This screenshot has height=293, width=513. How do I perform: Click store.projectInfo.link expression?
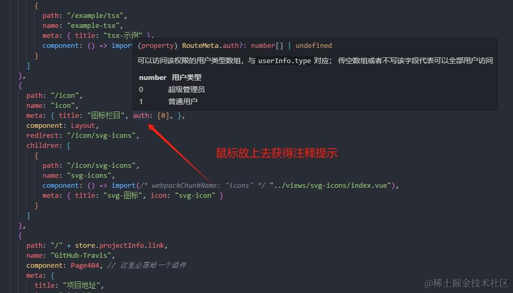pyautogui.click(x=120, y=245)
